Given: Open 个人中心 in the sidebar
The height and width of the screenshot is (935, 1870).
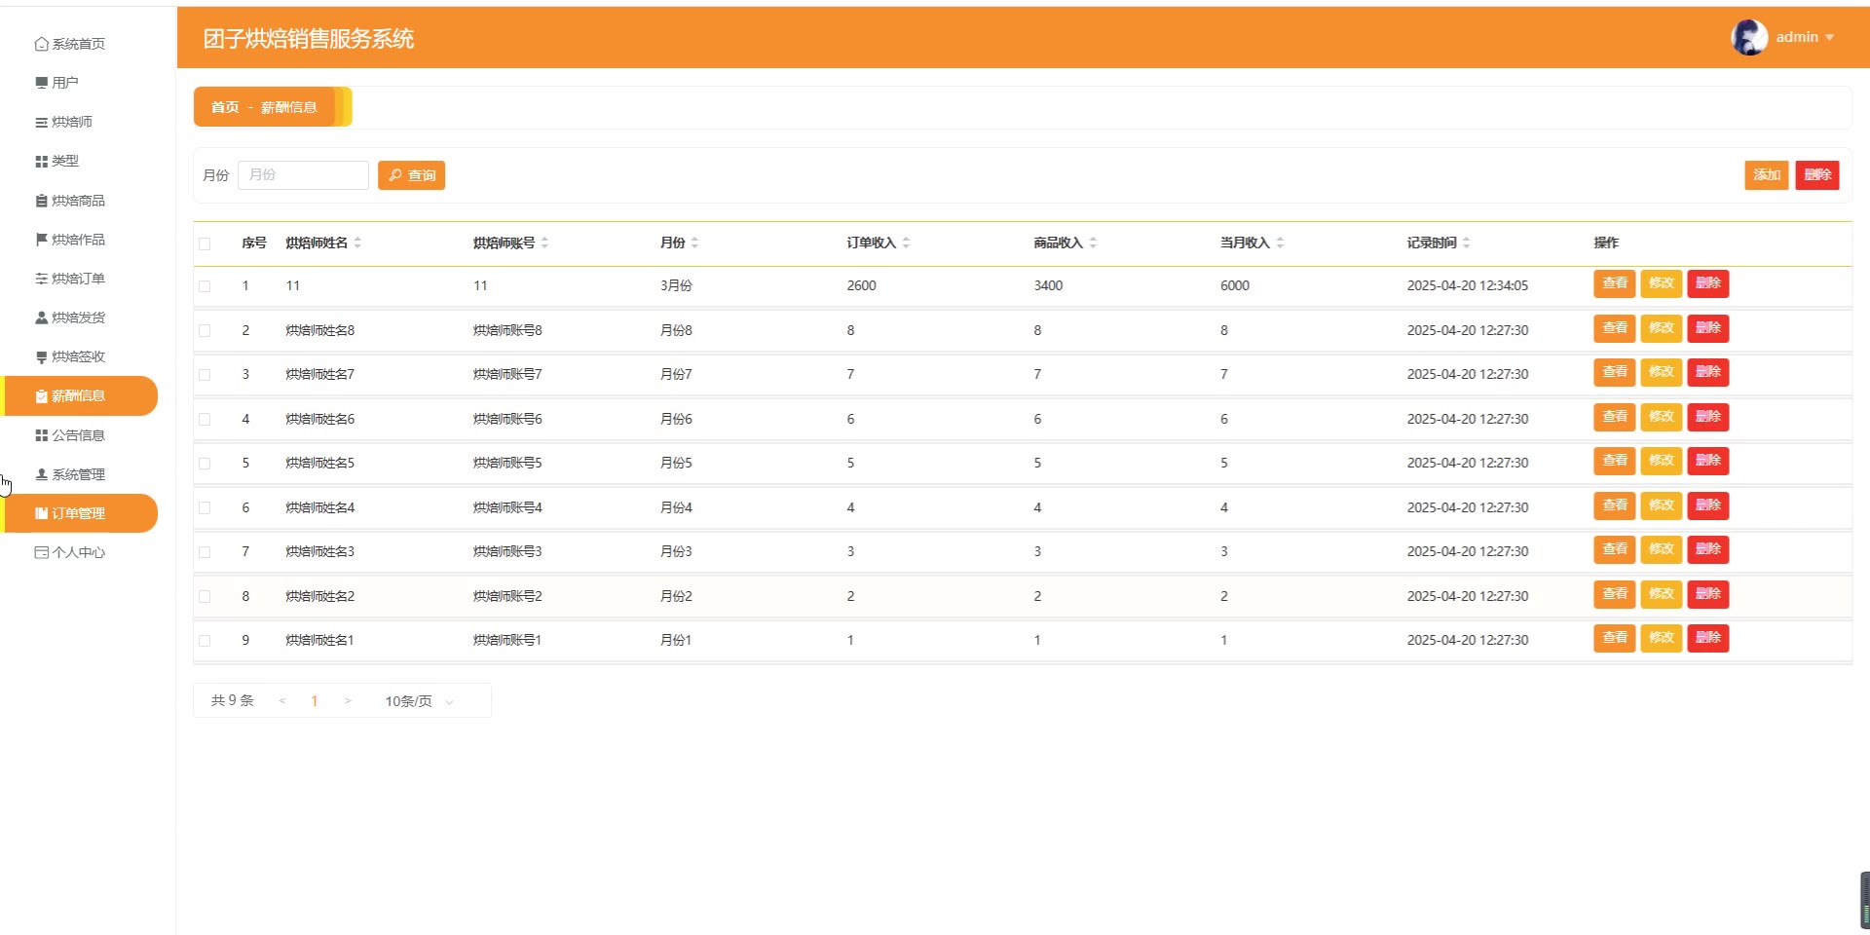Looking at the screenshot, I should click(79, 552).
